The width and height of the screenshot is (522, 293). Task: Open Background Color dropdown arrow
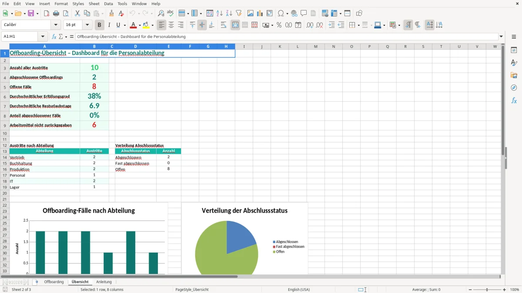(152, 25)
